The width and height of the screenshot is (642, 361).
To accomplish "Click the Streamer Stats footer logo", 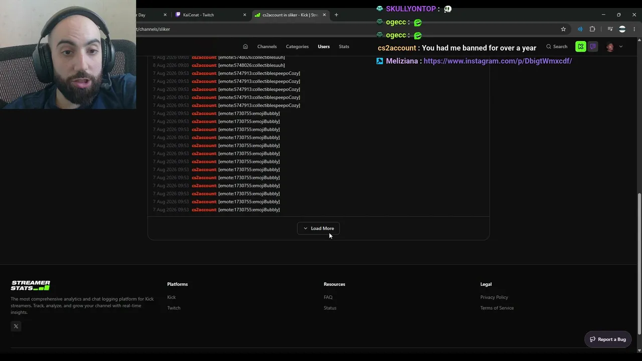I will click(31, 285).
